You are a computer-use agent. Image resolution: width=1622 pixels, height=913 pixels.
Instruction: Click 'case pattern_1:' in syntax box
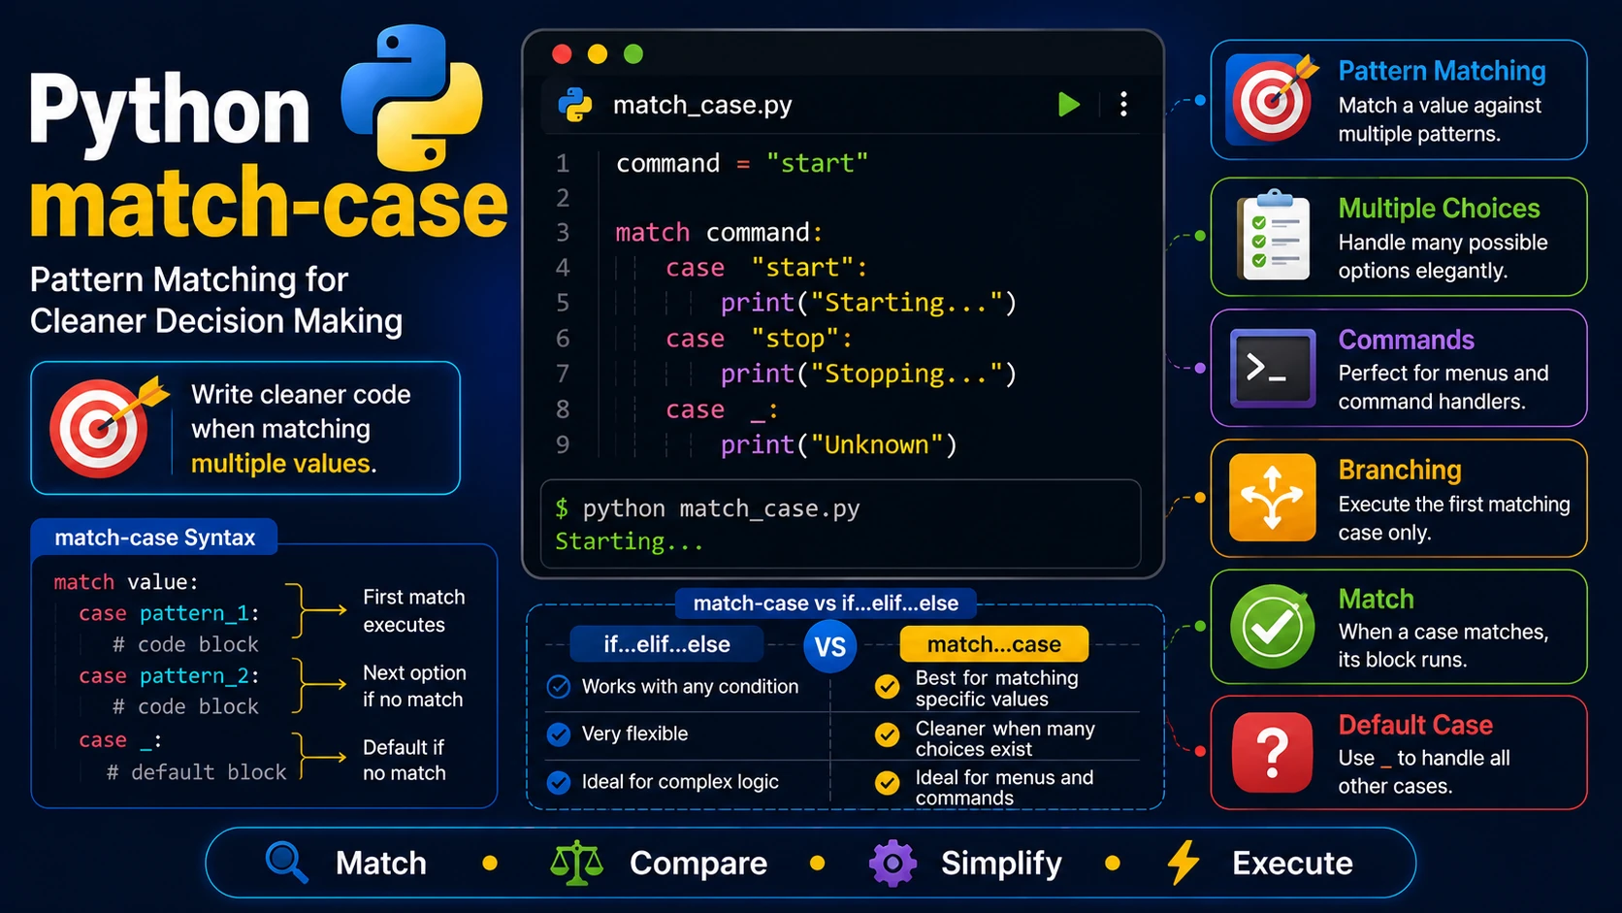coord(169,613)
